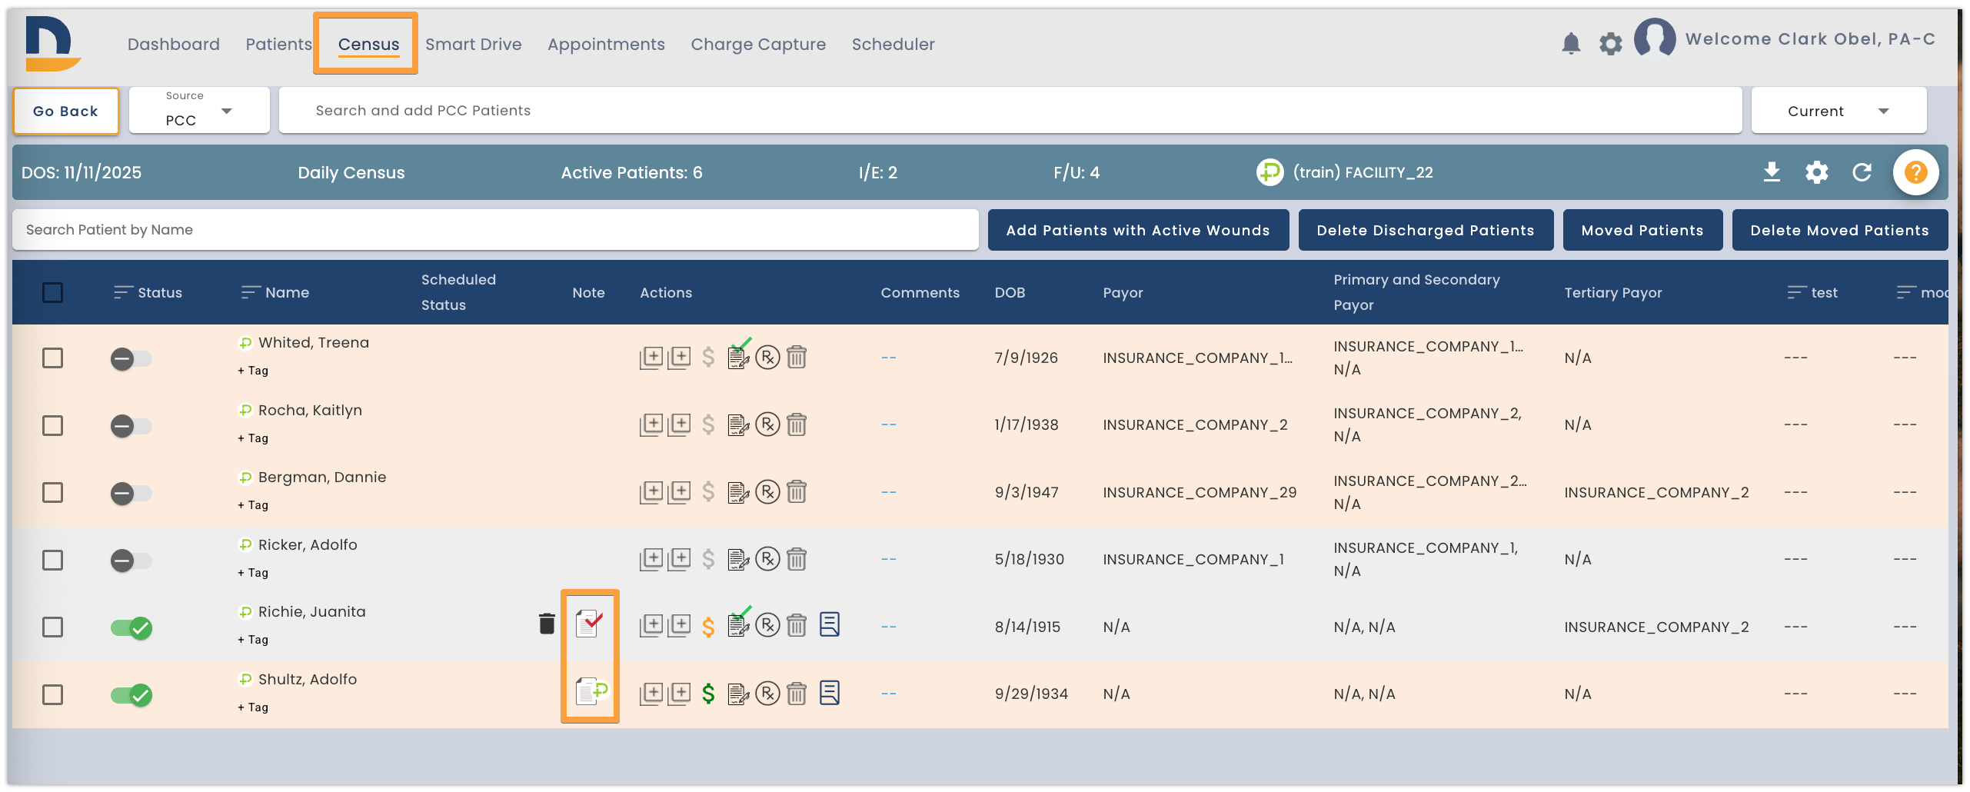Expand the Current dropdown
Viewport: 1970px width, 792px height.
coord(1839,111)
